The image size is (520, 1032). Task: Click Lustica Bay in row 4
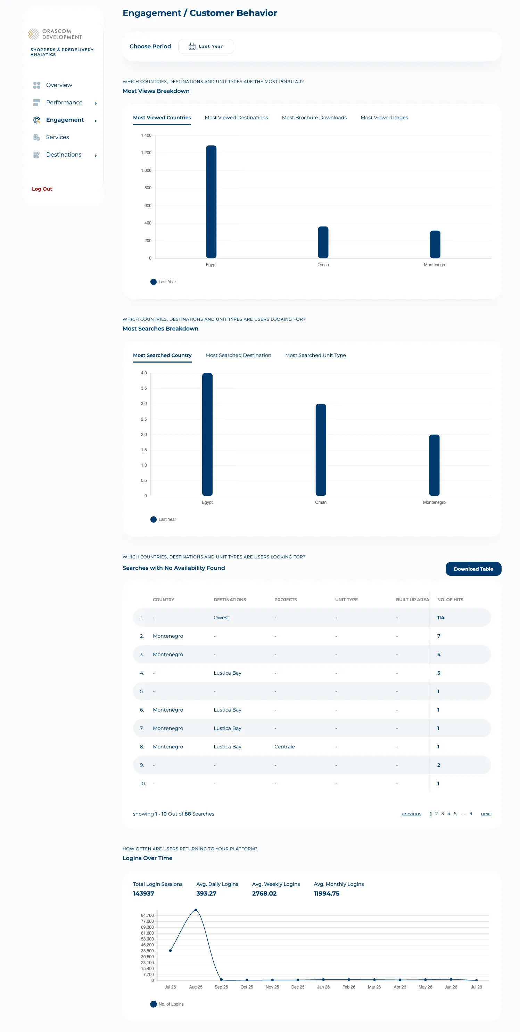tap(228, 673)
